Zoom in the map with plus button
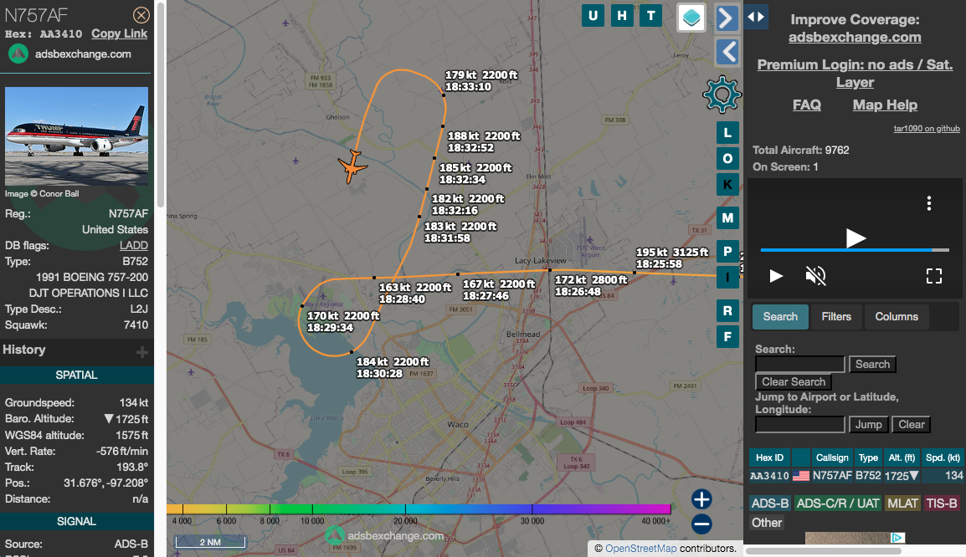This screenshot has width=966, height=557. click(x=701, y=499)
